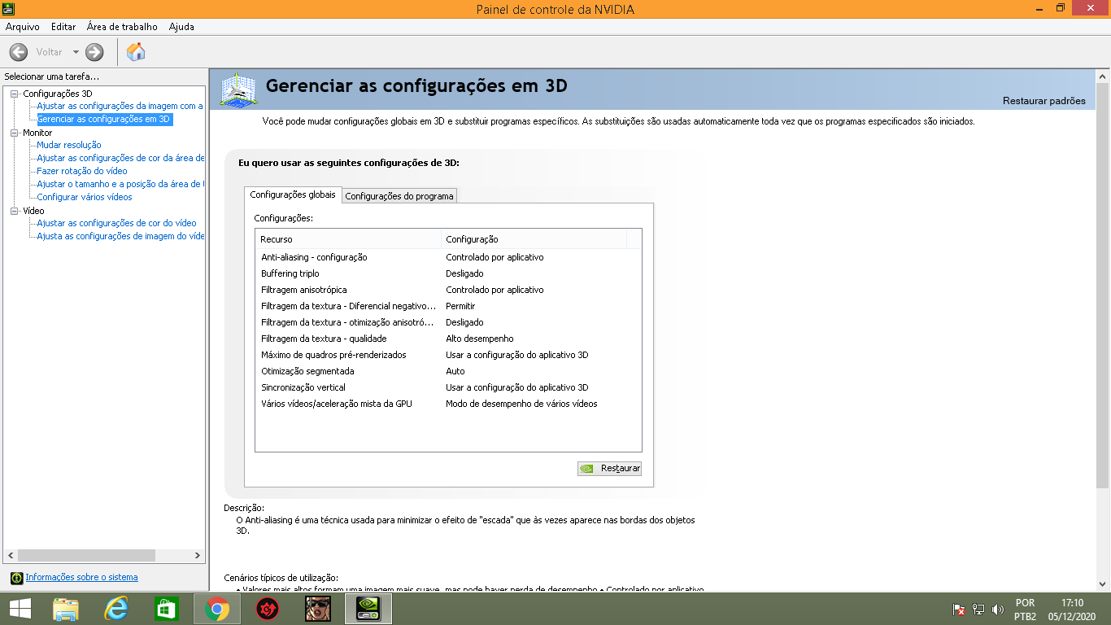
Task: Select Filtragem anisotrópica row
Action: click(448, 290)
